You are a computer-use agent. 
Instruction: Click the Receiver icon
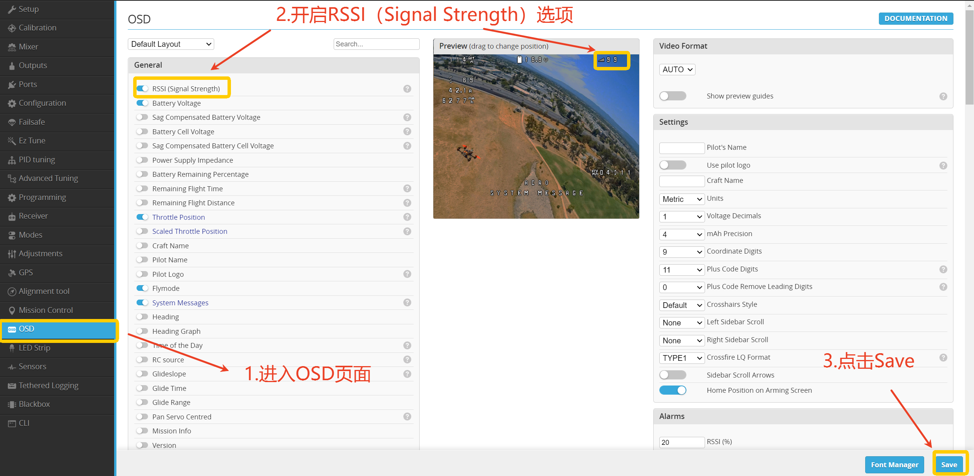click(12, 216)
